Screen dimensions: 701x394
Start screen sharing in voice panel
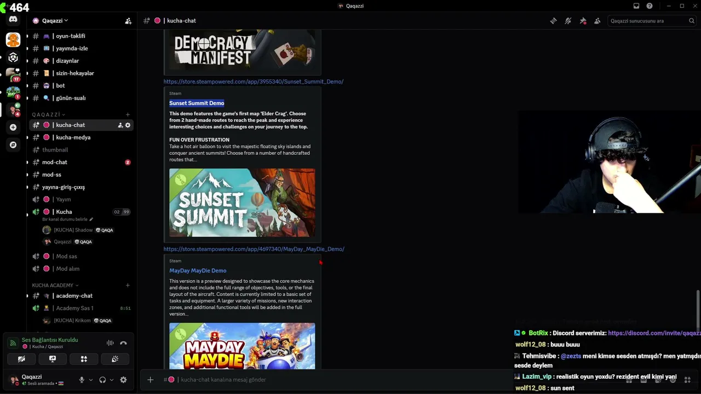(53, 359)
